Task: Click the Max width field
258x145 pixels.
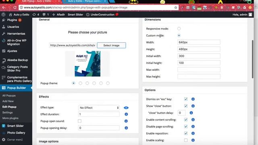Action: [199, 70]
